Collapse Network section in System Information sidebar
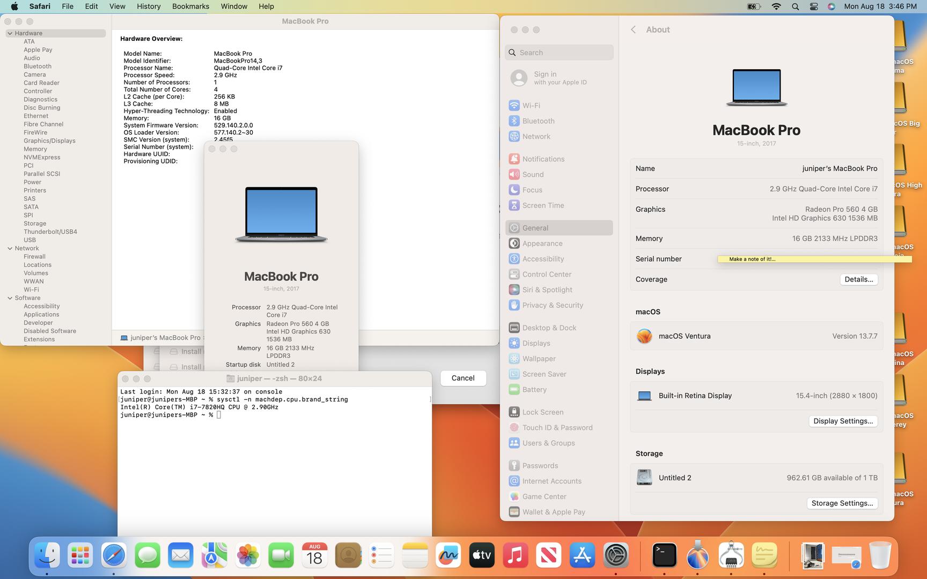 (x=10, y=248)
